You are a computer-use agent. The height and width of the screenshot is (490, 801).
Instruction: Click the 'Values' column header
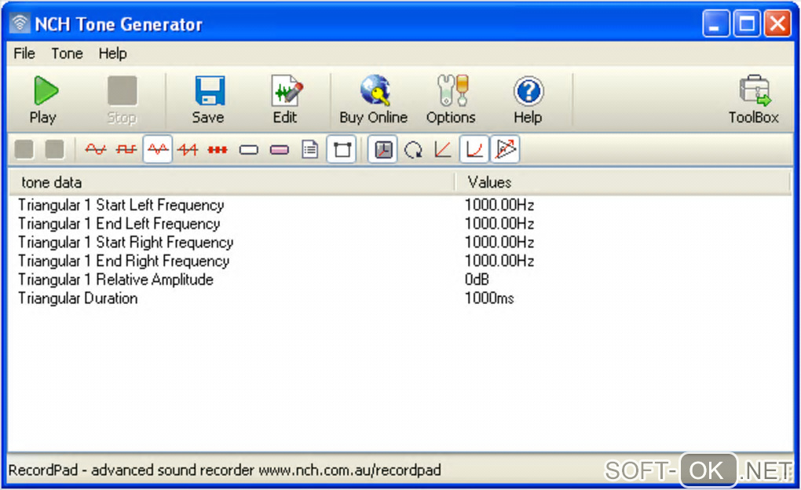[622, 182]
